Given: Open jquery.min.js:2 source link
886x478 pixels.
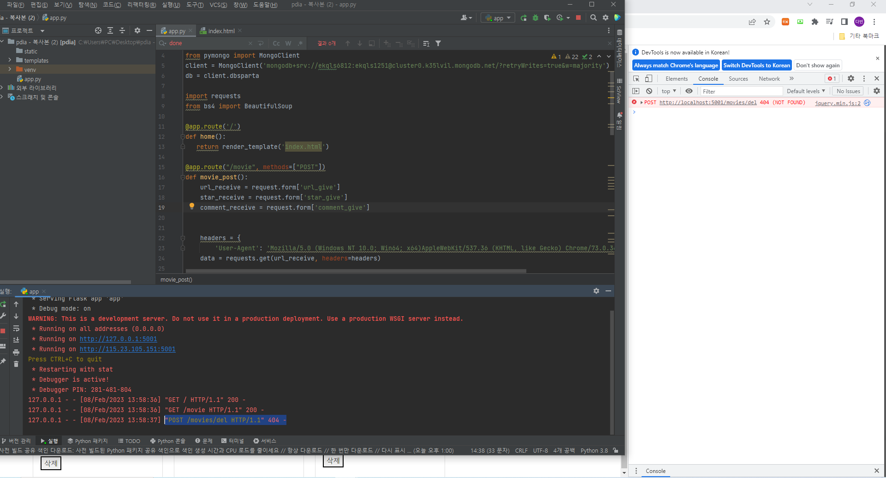Looking at the screenshot, I should coord(838,103).
